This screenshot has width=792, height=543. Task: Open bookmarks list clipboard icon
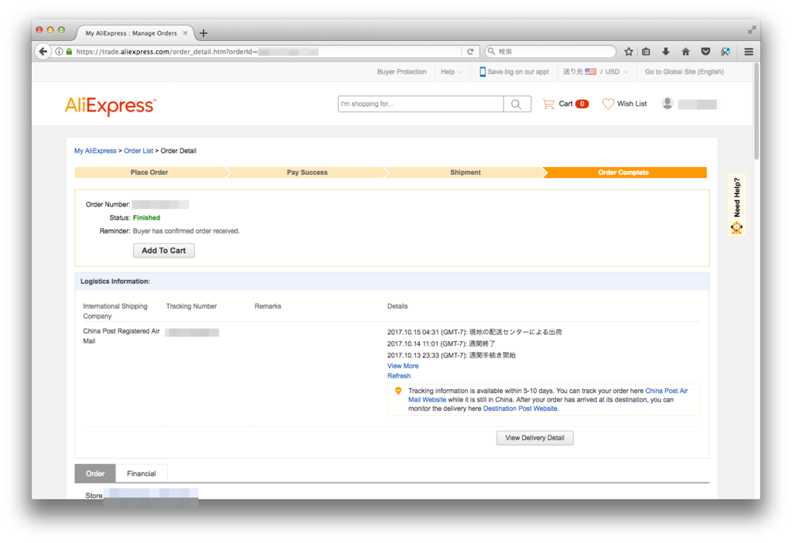click(x=646, y=52)
